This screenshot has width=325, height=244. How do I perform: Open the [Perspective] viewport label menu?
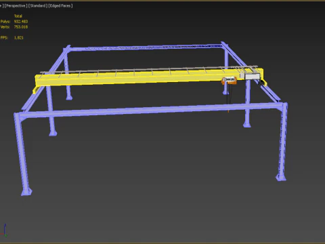click(16, 5)
